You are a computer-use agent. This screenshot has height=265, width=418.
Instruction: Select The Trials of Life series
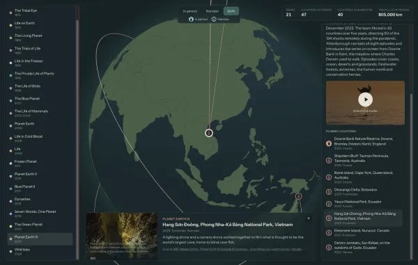[40, 50]
